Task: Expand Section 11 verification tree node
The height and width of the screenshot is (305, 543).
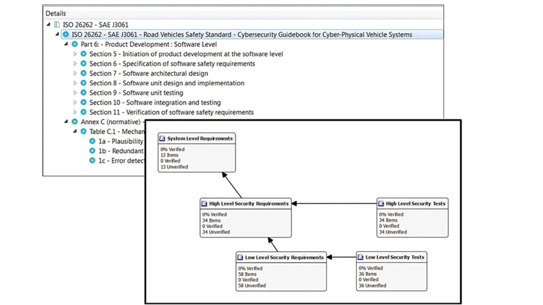Action: click(75, 112)
